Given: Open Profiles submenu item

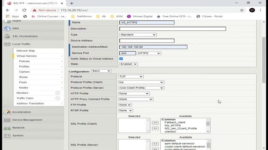Looking at the screenshot, I should click(x=24, y=67).
